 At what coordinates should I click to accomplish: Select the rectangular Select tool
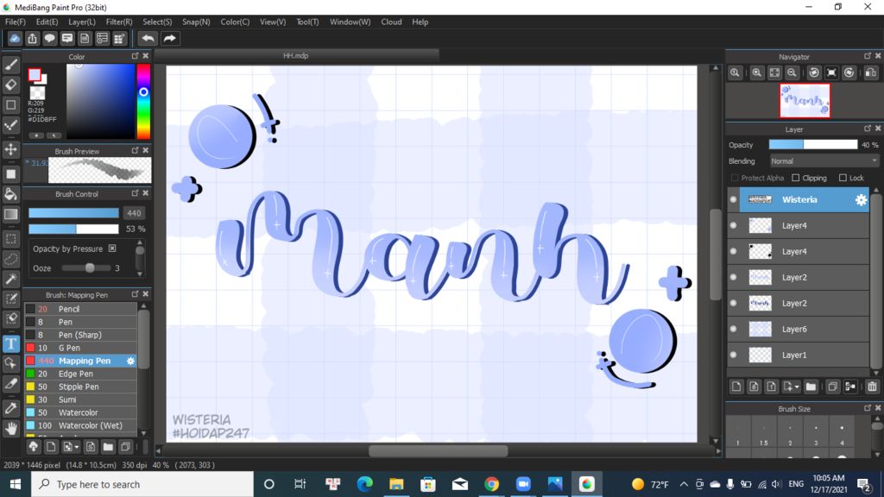[x=10, y=239]
